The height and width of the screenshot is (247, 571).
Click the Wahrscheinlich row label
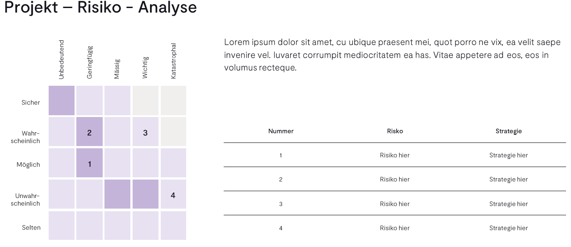coord(31,137)
